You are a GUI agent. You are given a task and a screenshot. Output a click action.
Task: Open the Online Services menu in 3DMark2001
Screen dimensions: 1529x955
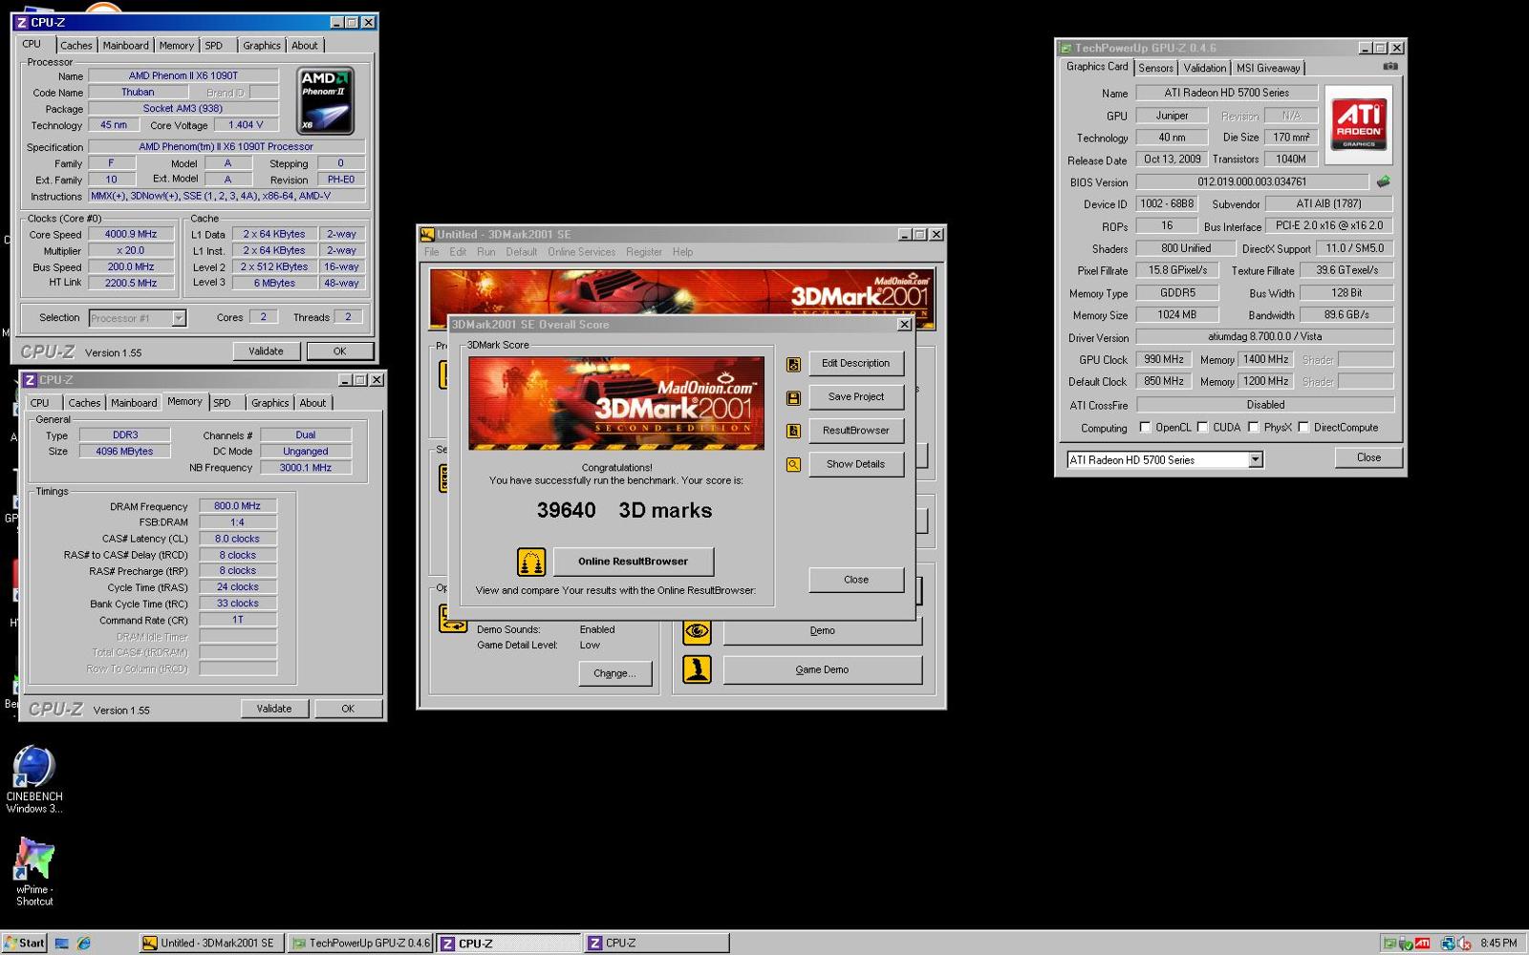point(581,252)
